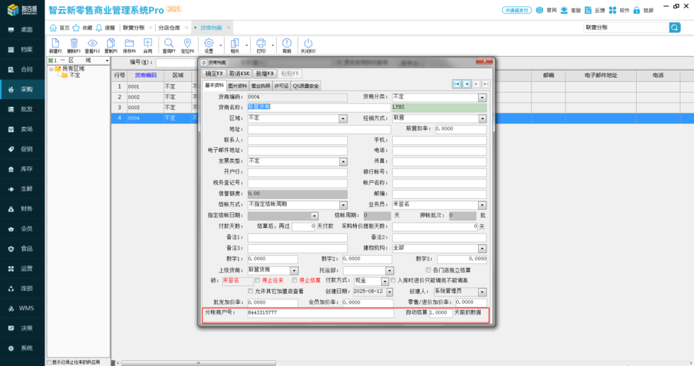
Task: Open WMS in the left sidebar
Action: (22, 308)
